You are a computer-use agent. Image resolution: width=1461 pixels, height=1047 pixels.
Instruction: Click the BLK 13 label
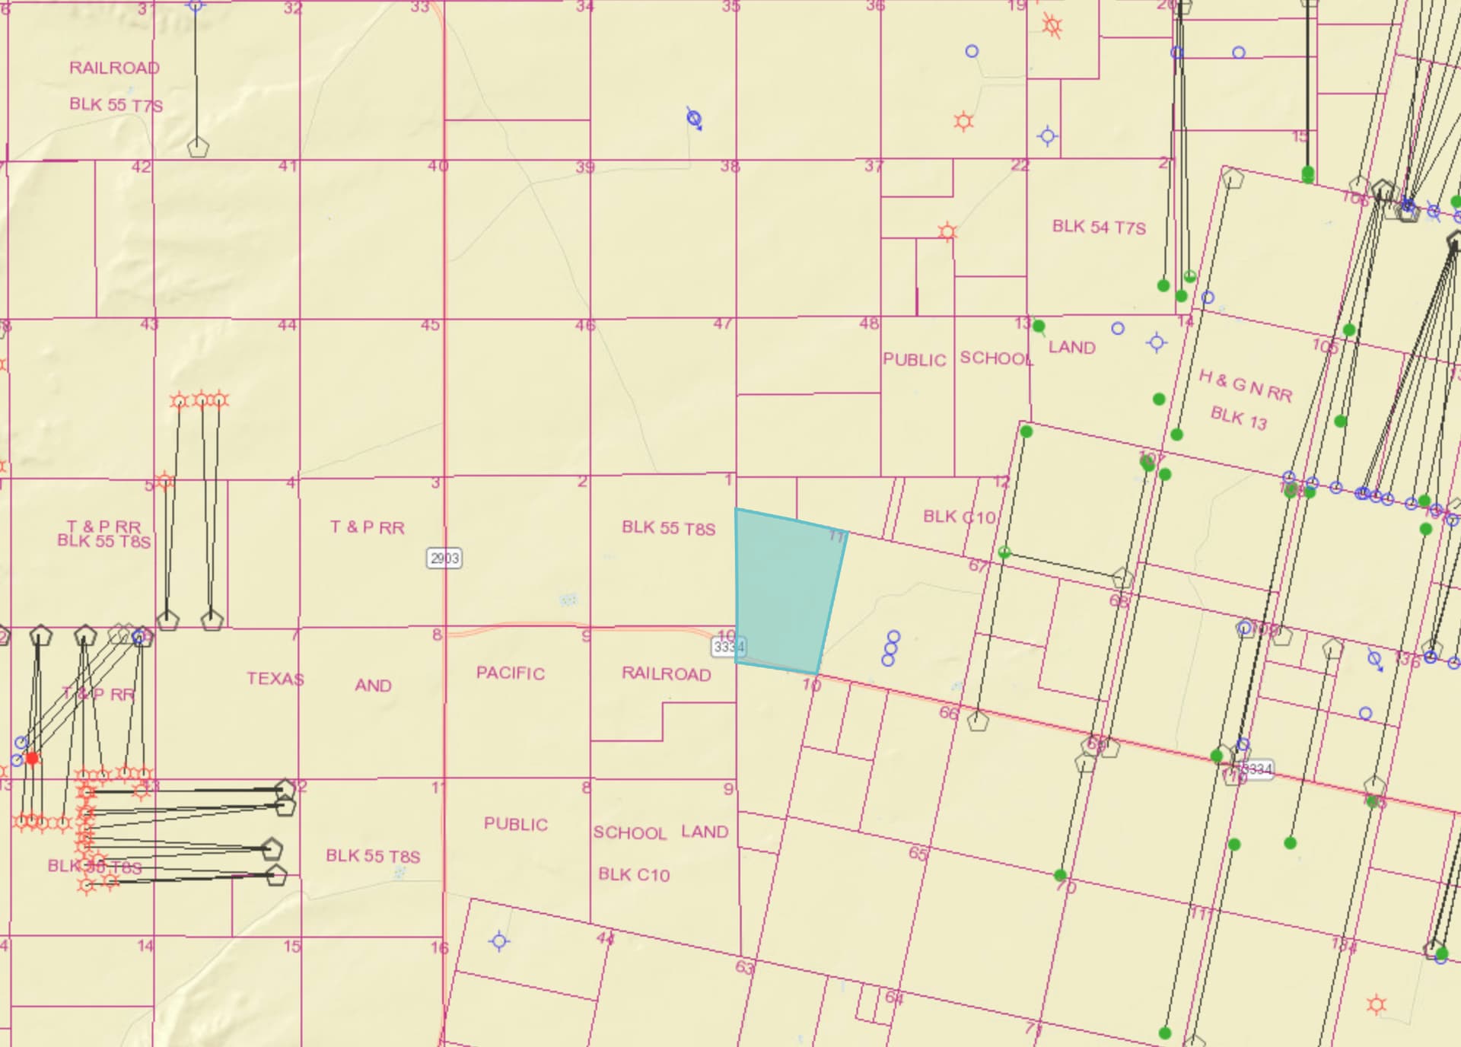[1239, 418]
